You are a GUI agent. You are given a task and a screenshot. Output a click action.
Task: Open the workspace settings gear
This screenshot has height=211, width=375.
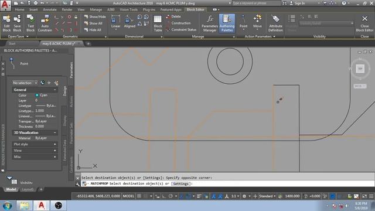(244, 196)
